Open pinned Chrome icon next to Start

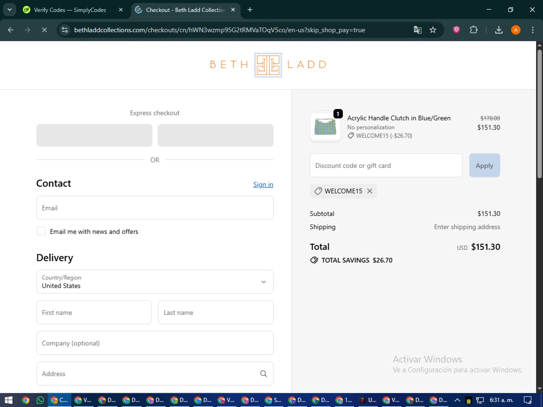(x=25, y=400)
